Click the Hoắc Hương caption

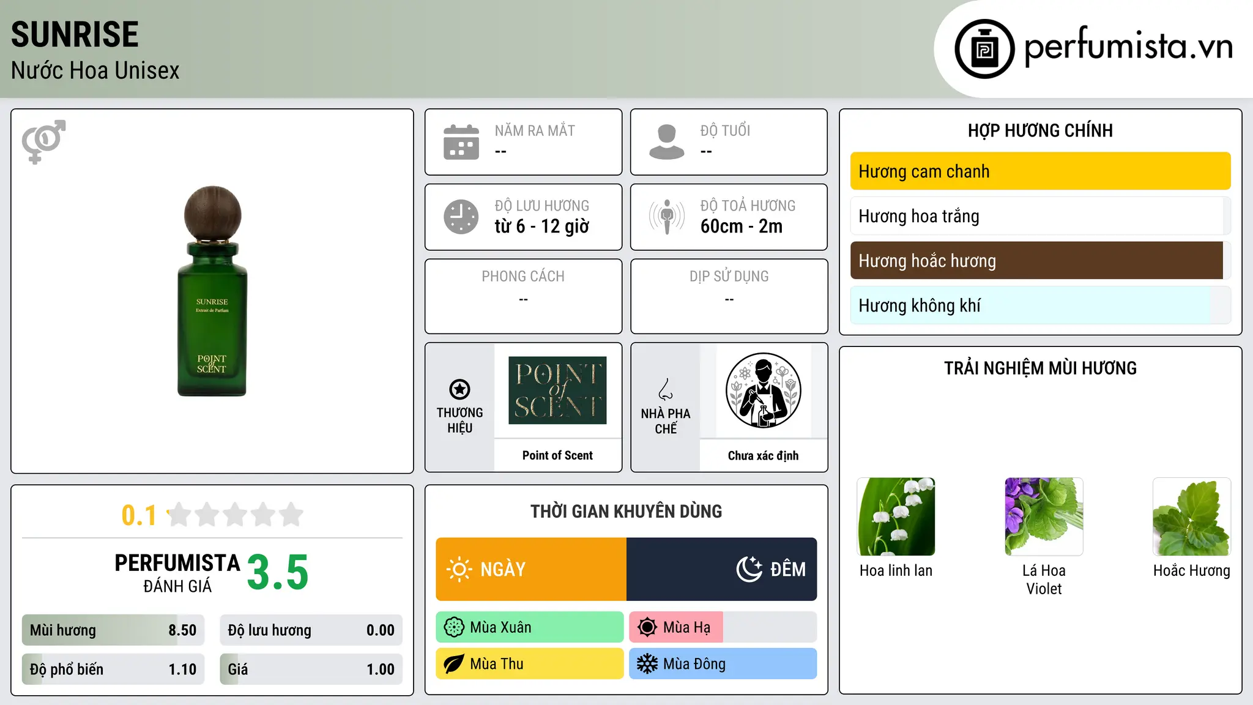[x=1192, y=570]
